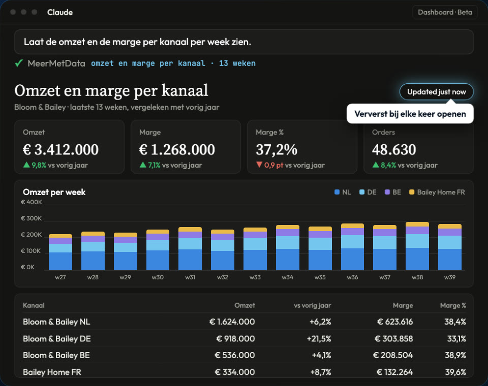Click the Omzet per week chart title
This screenshot has width=488, height=386.
pos(54,192)
